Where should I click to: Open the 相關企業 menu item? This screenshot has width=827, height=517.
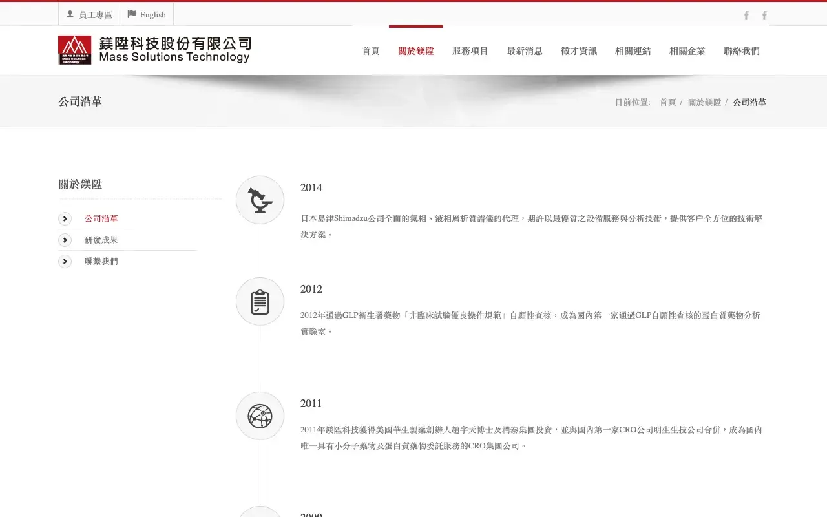(687, 51)
